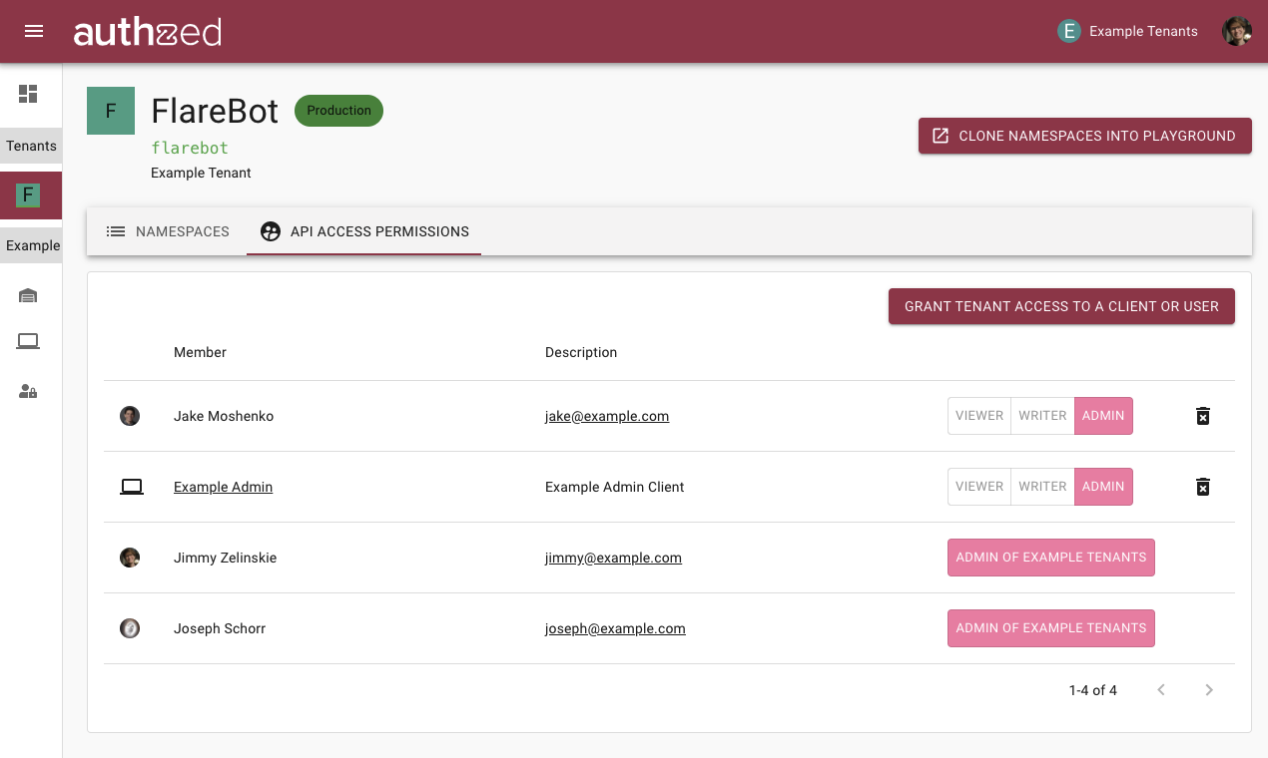This screenshot has height=758, width=1268.
Task: Open the Example sidebar item
Action: 31,245
